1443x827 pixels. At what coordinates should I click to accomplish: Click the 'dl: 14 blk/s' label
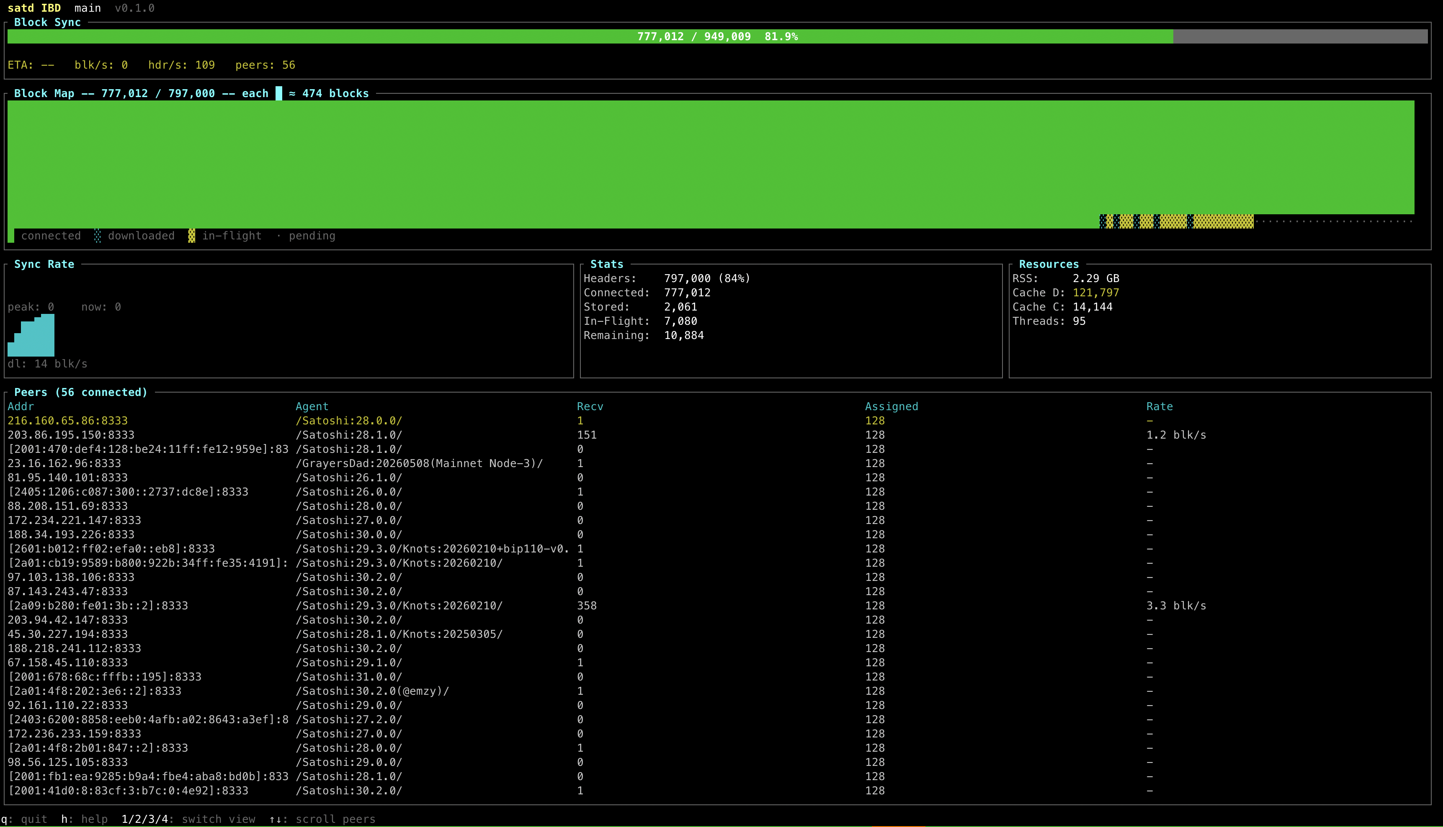click(48, 364)
